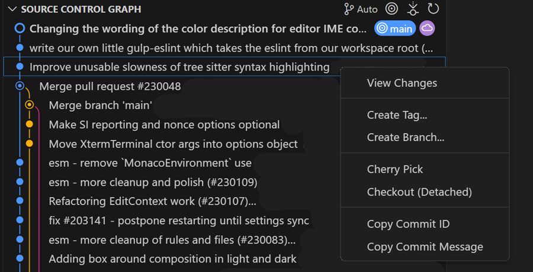This screenshot has height=272, width=533.
Task: Open 'Make SI reporting and nonce options optional' commit
Action: [x=164, y=125]
